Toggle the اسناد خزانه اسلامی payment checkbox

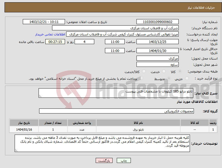point(141,78)
